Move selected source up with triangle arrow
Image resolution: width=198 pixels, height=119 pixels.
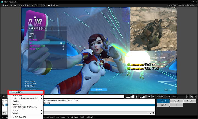(150, 113)
